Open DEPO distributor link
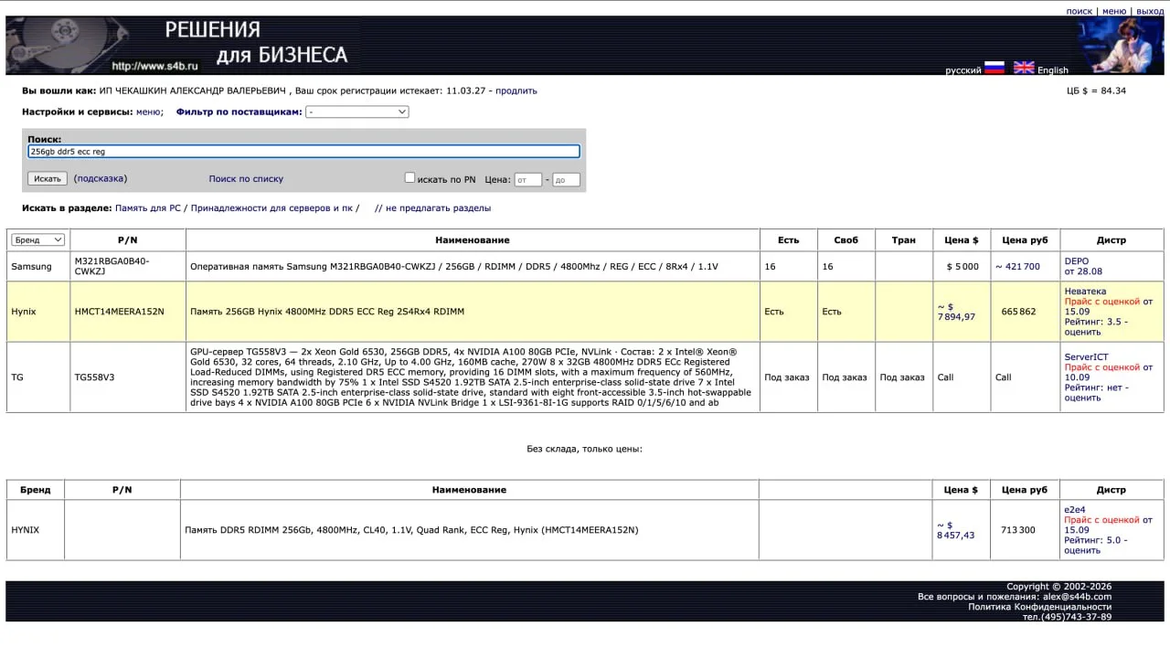This screenshot has width=1170, height=648. 1077,261
